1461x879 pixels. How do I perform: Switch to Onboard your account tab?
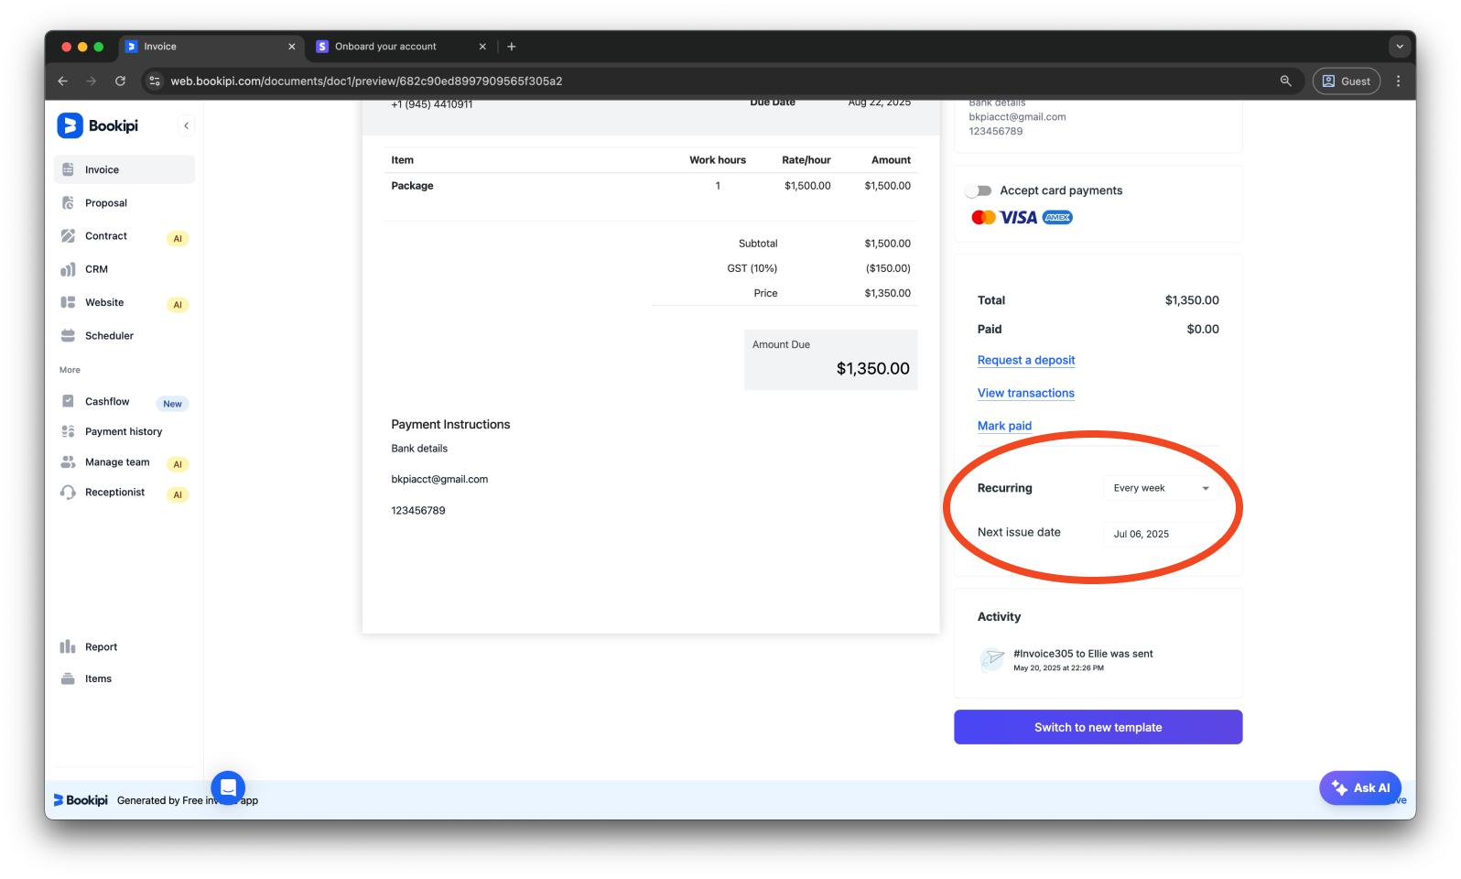pos(399,46)
